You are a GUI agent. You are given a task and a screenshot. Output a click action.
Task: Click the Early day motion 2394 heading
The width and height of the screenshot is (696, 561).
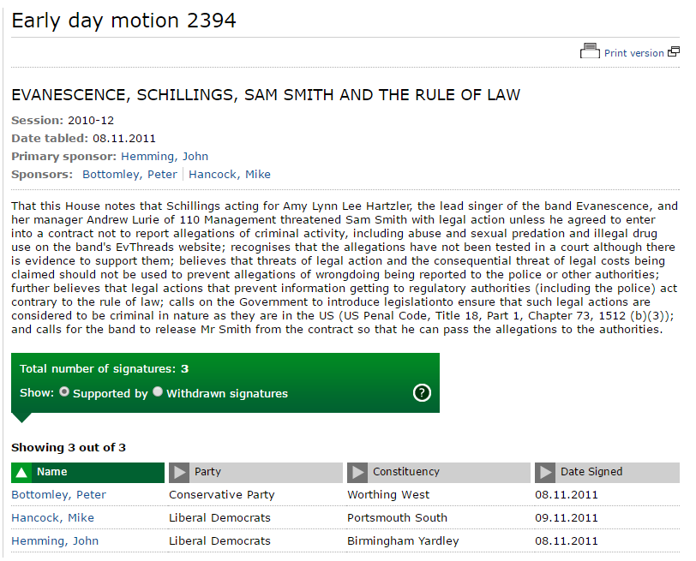pos(123,21)
